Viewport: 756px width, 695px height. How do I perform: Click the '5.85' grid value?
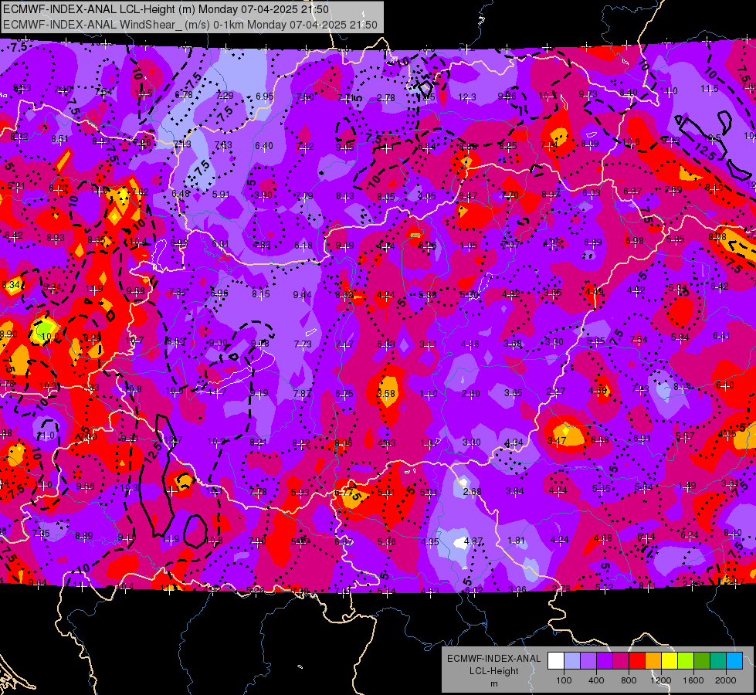(676, 239)
